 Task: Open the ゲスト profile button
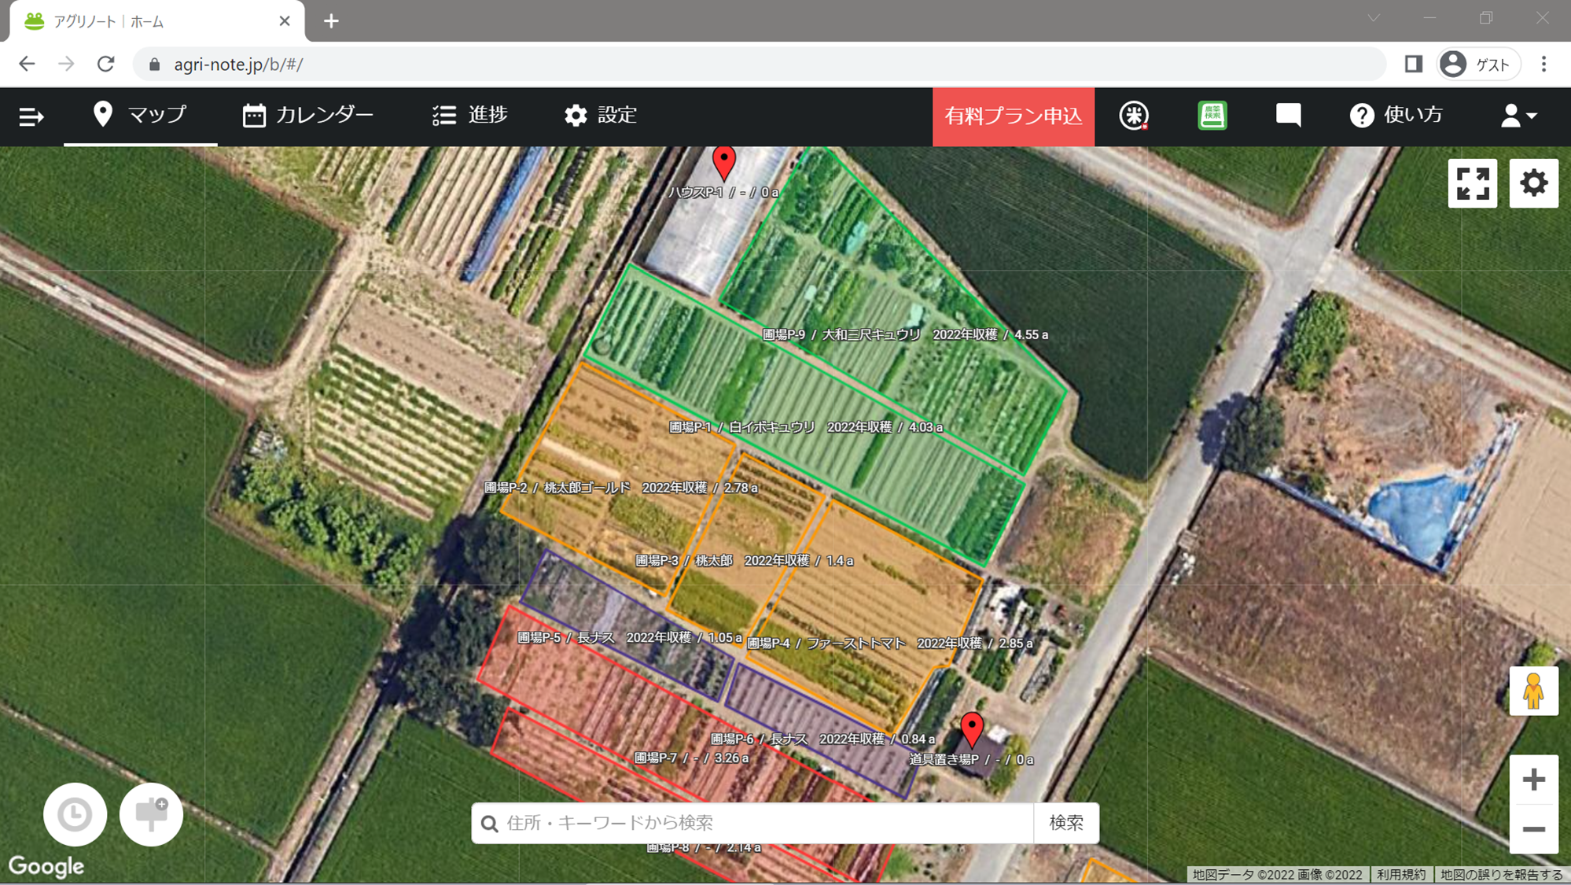point(1477,65)
